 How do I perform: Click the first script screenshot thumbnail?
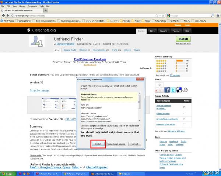[x=50, y=104]
